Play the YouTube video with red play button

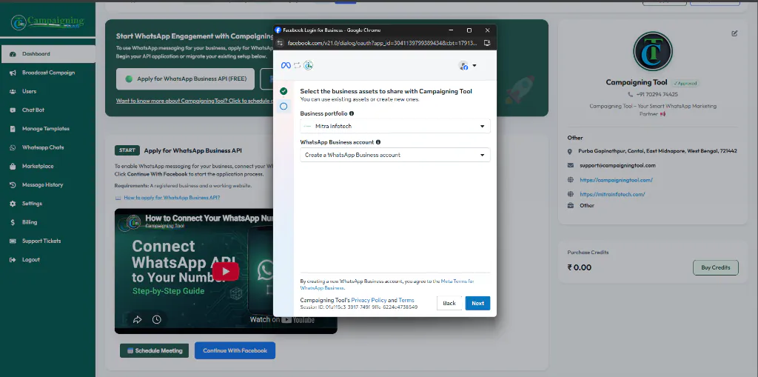[225, 271]
